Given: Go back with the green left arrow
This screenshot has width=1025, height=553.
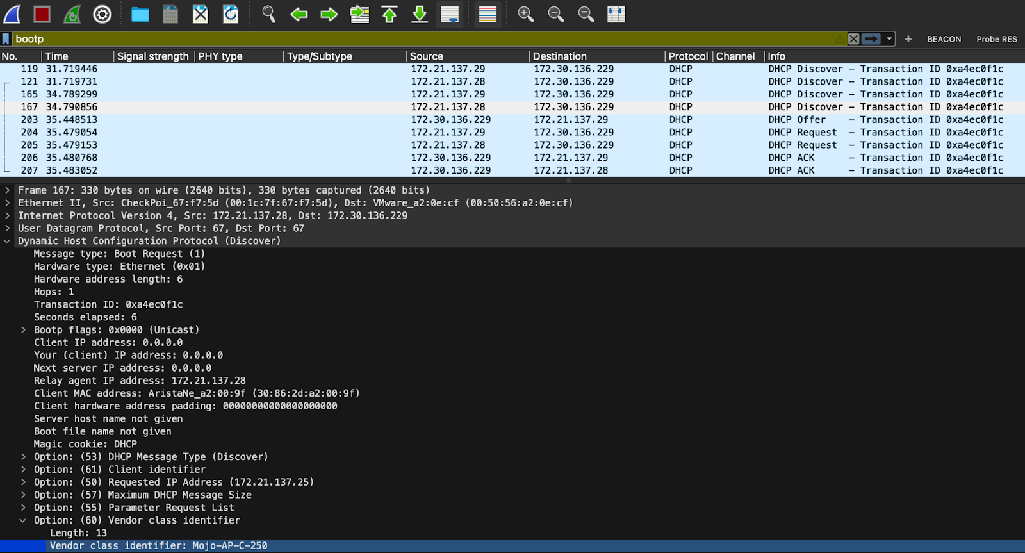Looking at the screenshot, I should tap(299, 14).
